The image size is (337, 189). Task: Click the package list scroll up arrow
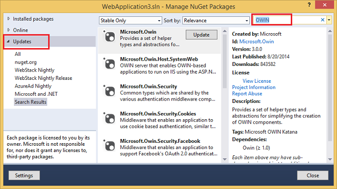click(225, 31)
